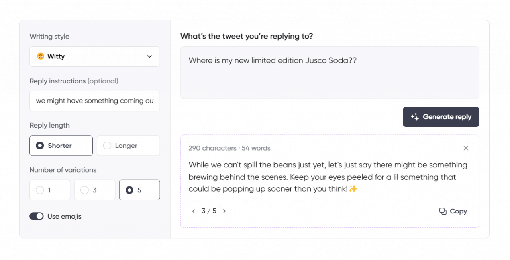This screenshot has height=260, width=510.
Task: Click the tweet text area
Action: 330,72
